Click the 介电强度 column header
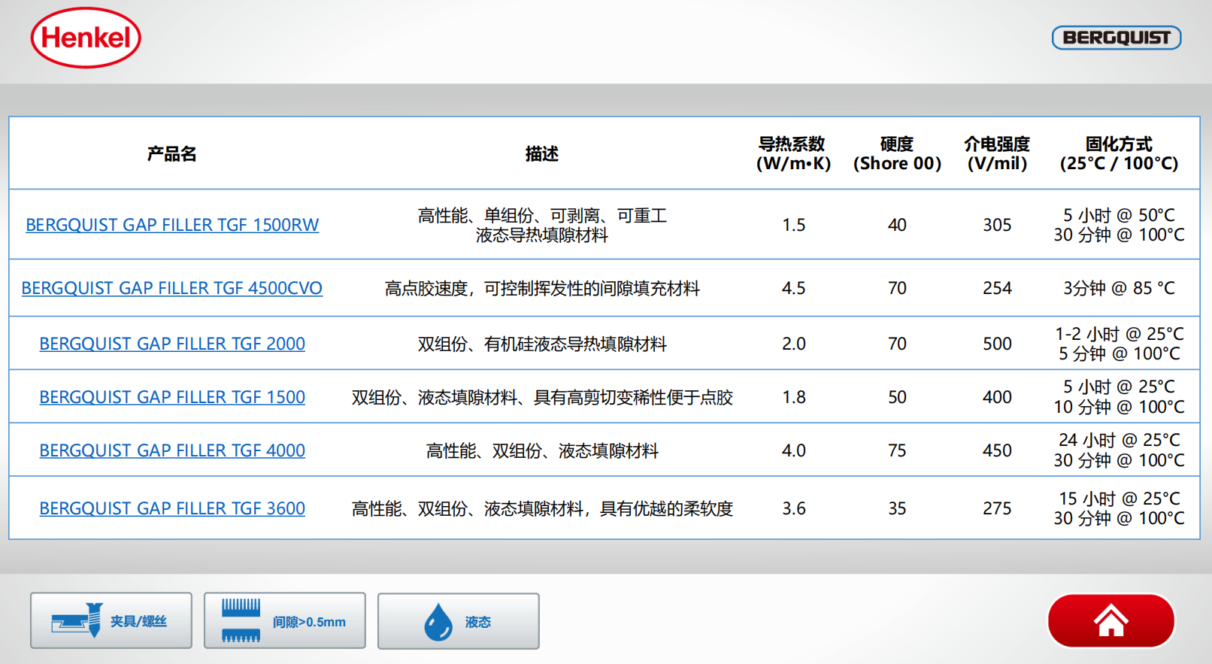Screen dimensions: 1212x664 click(x=997, y=153)
